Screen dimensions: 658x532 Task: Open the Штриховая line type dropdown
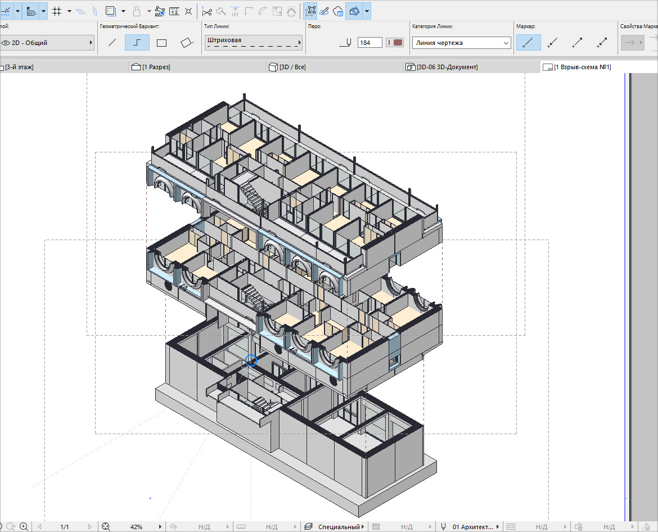[x=254, y=42]
